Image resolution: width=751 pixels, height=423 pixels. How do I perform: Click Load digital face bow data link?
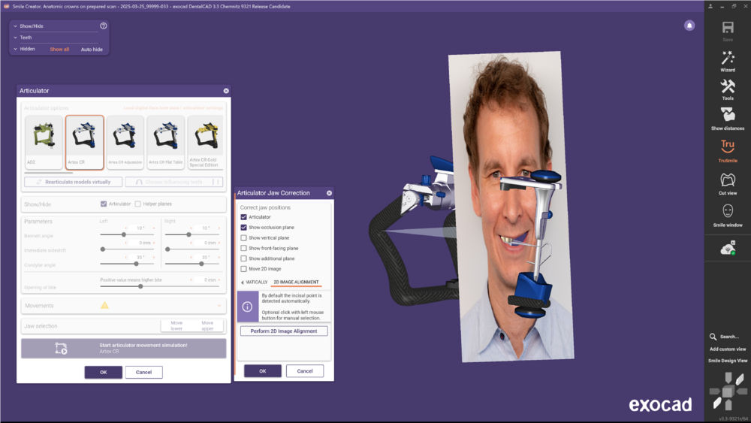click(x=173, y=107)
